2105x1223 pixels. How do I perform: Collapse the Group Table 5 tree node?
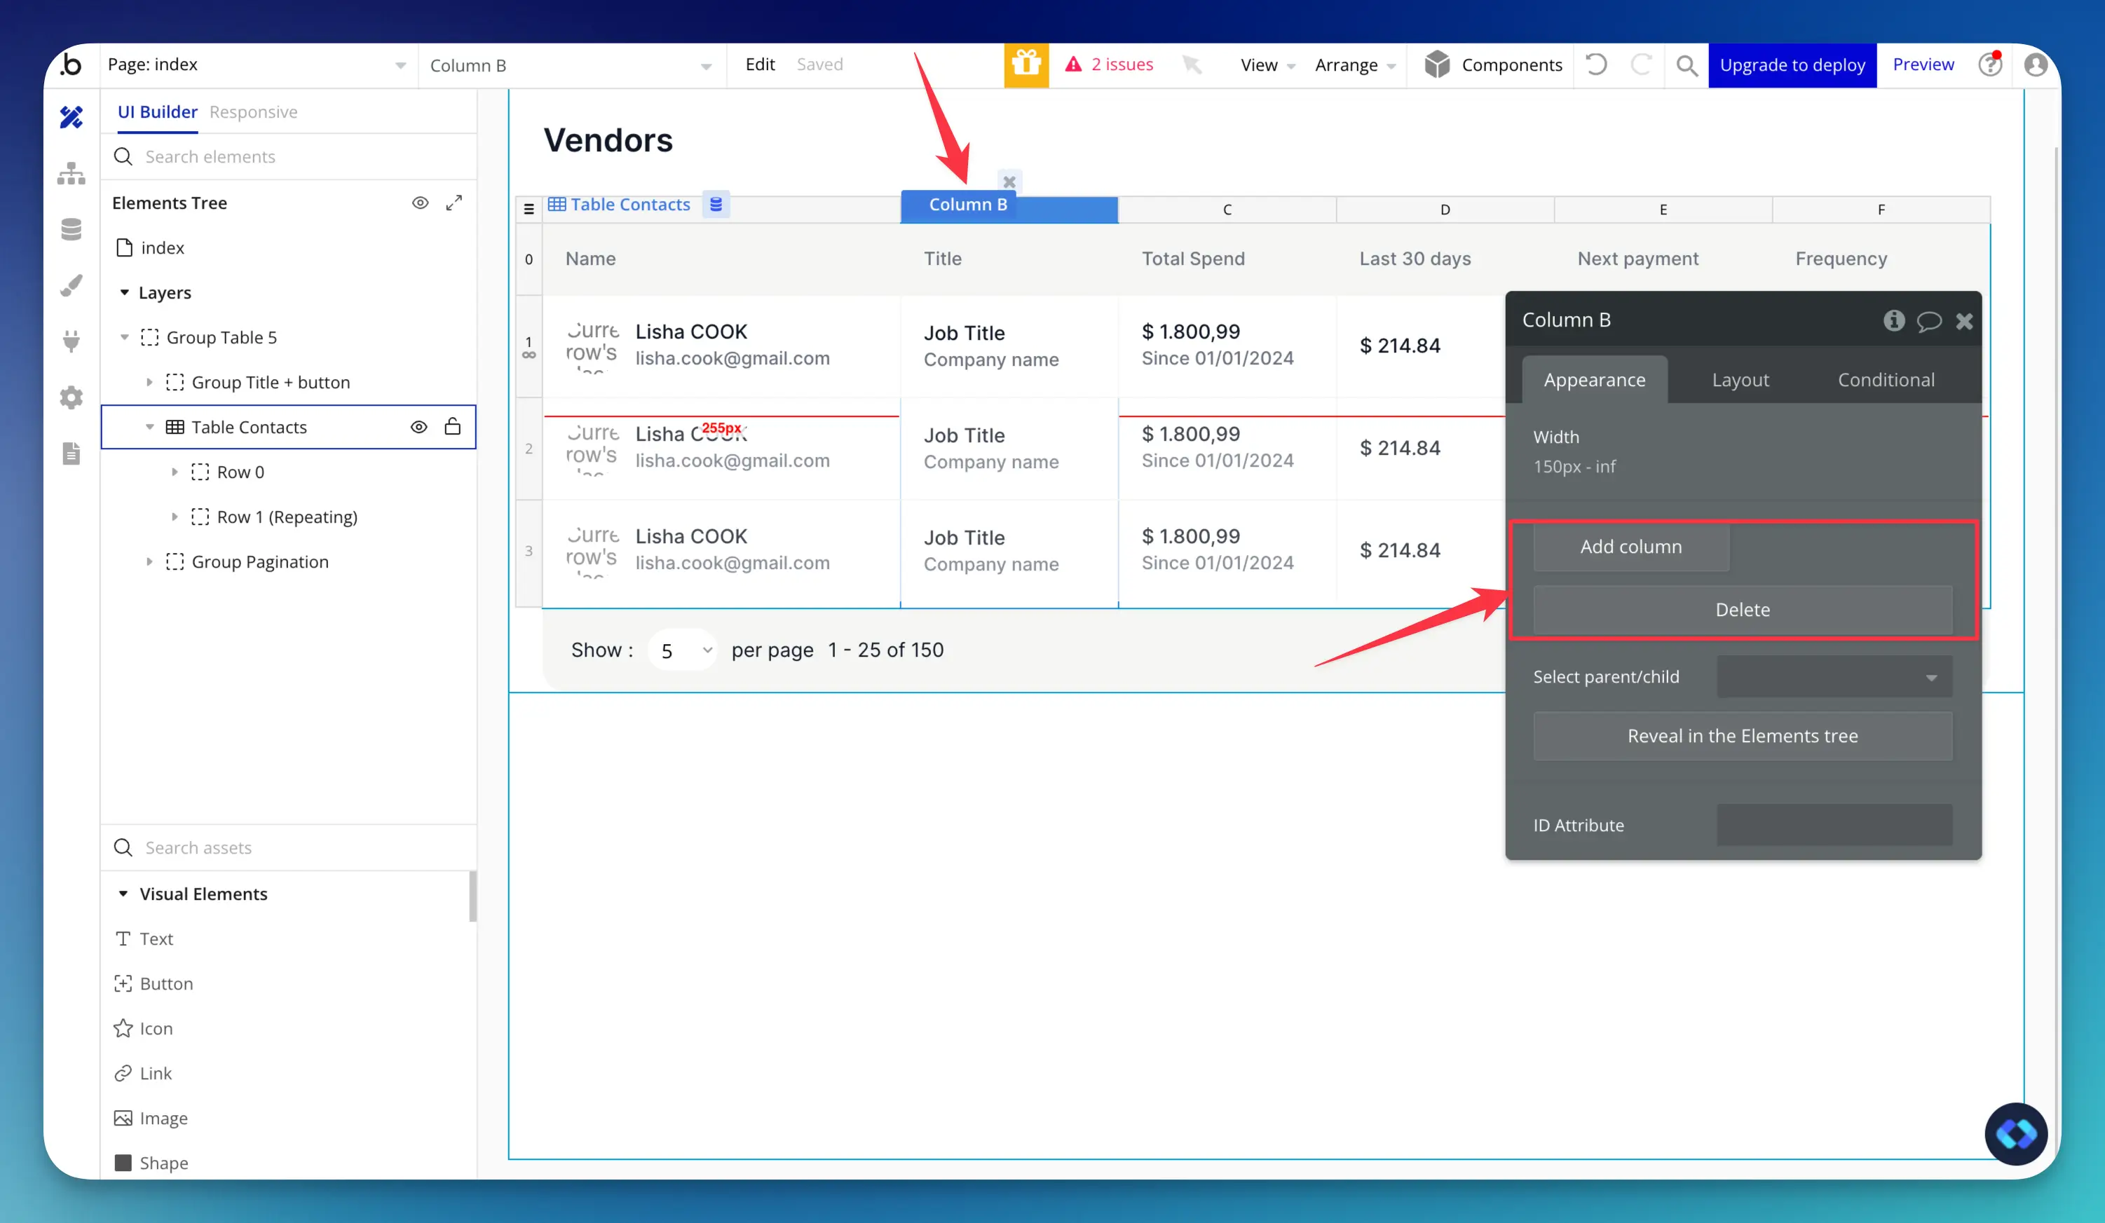pos(125,338)
